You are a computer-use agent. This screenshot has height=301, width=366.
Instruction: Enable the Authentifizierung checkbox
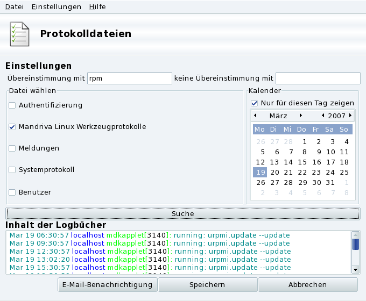pos(12,105)
